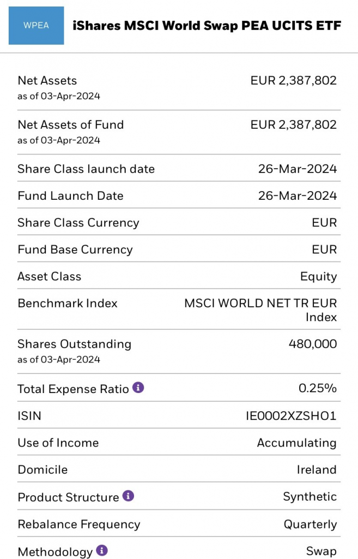The width and height of the screenshot is (358, 559).
Task: Select the Equity asset class value
Action: [321, 276]
